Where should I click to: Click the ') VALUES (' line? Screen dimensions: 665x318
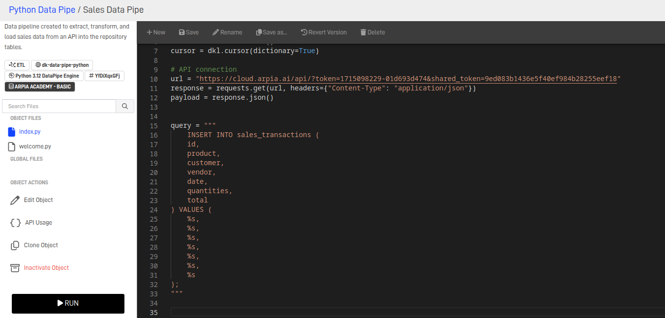[x=191, y=209]
